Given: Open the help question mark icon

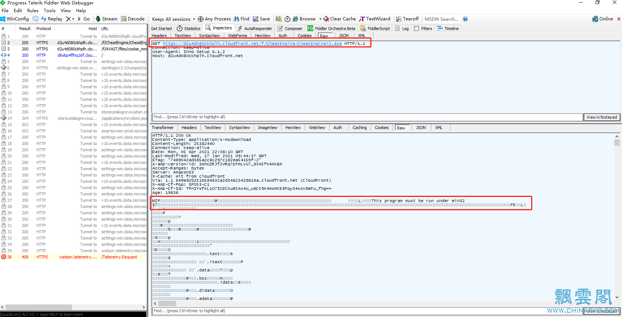Looking at the screenshot, I should click(465, 19).
